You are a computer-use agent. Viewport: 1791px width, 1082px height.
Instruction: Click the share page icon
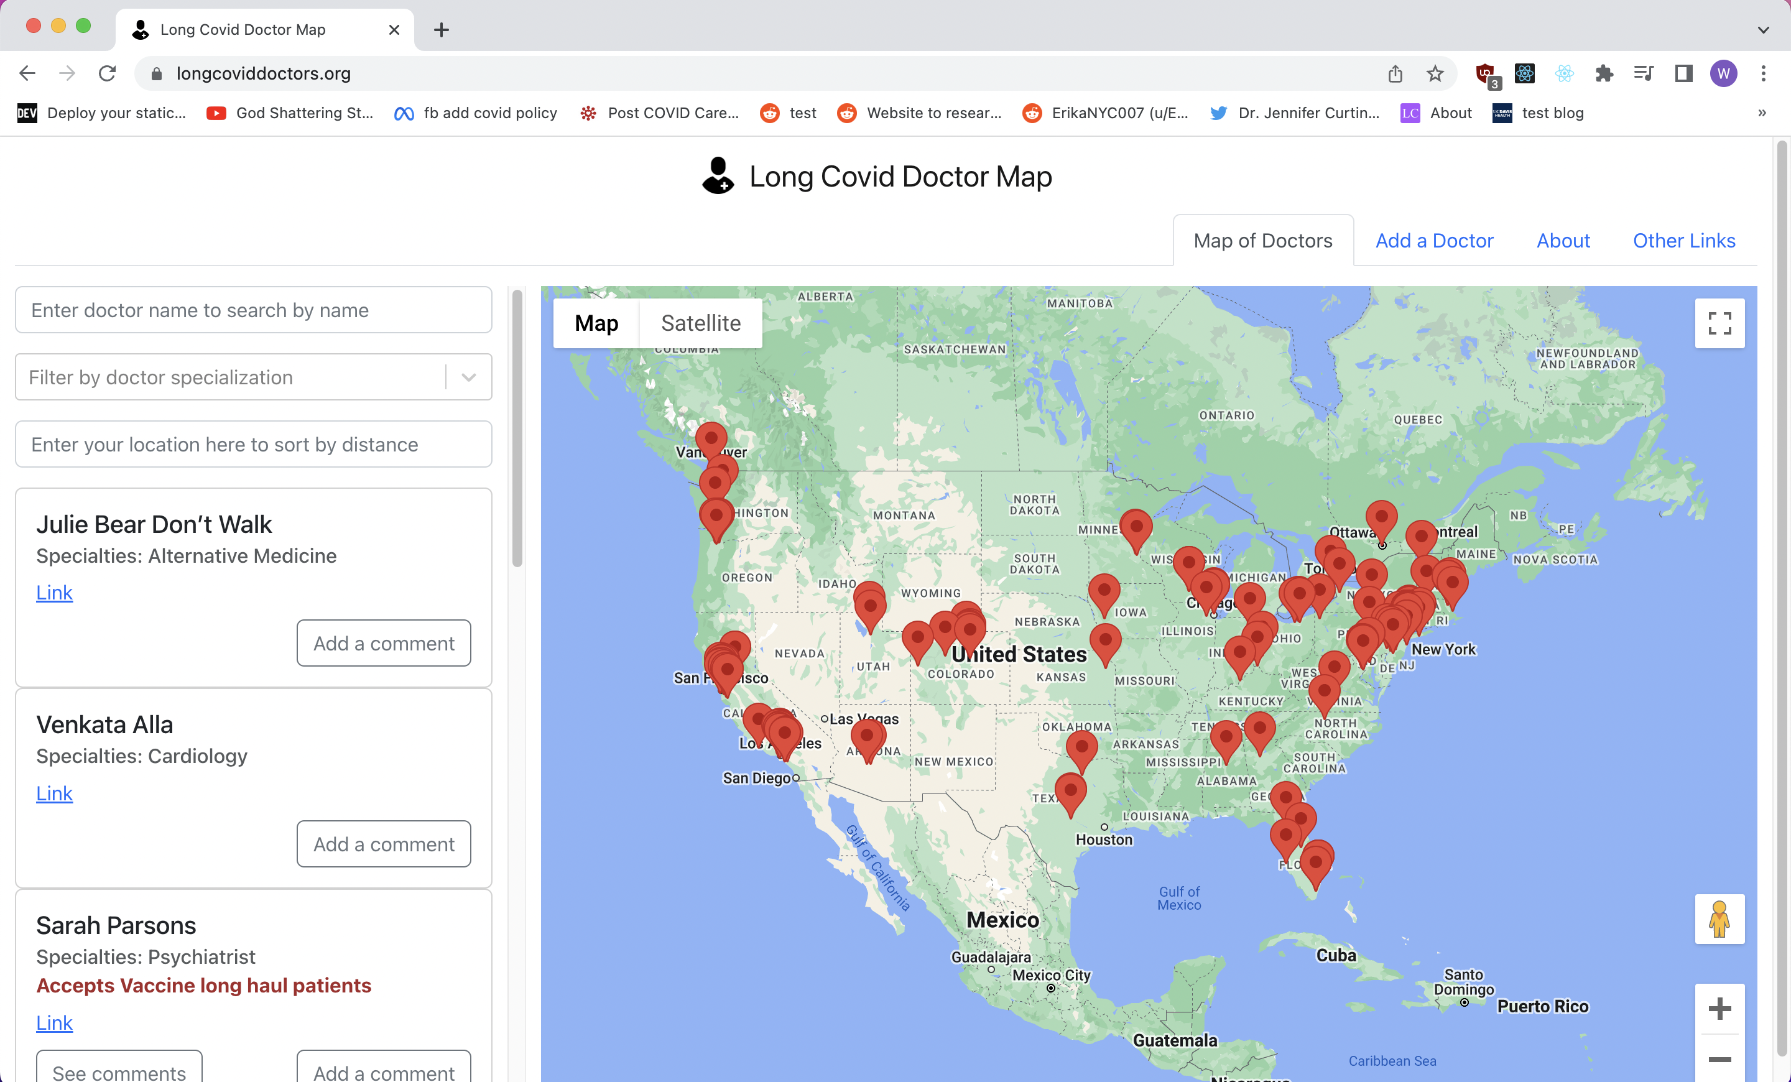coord(1394,73)
